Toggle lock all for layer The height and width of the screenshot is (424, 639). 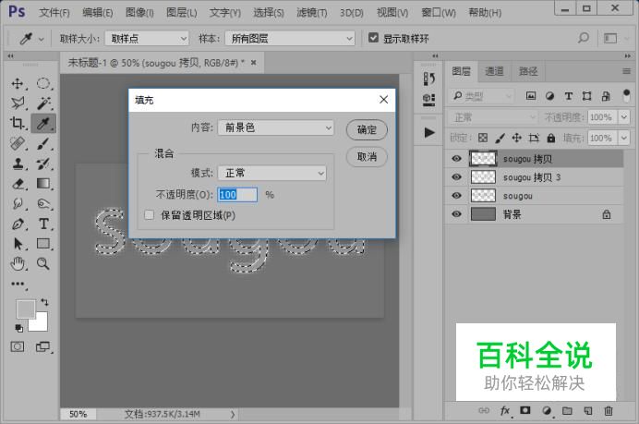[551, 138]
